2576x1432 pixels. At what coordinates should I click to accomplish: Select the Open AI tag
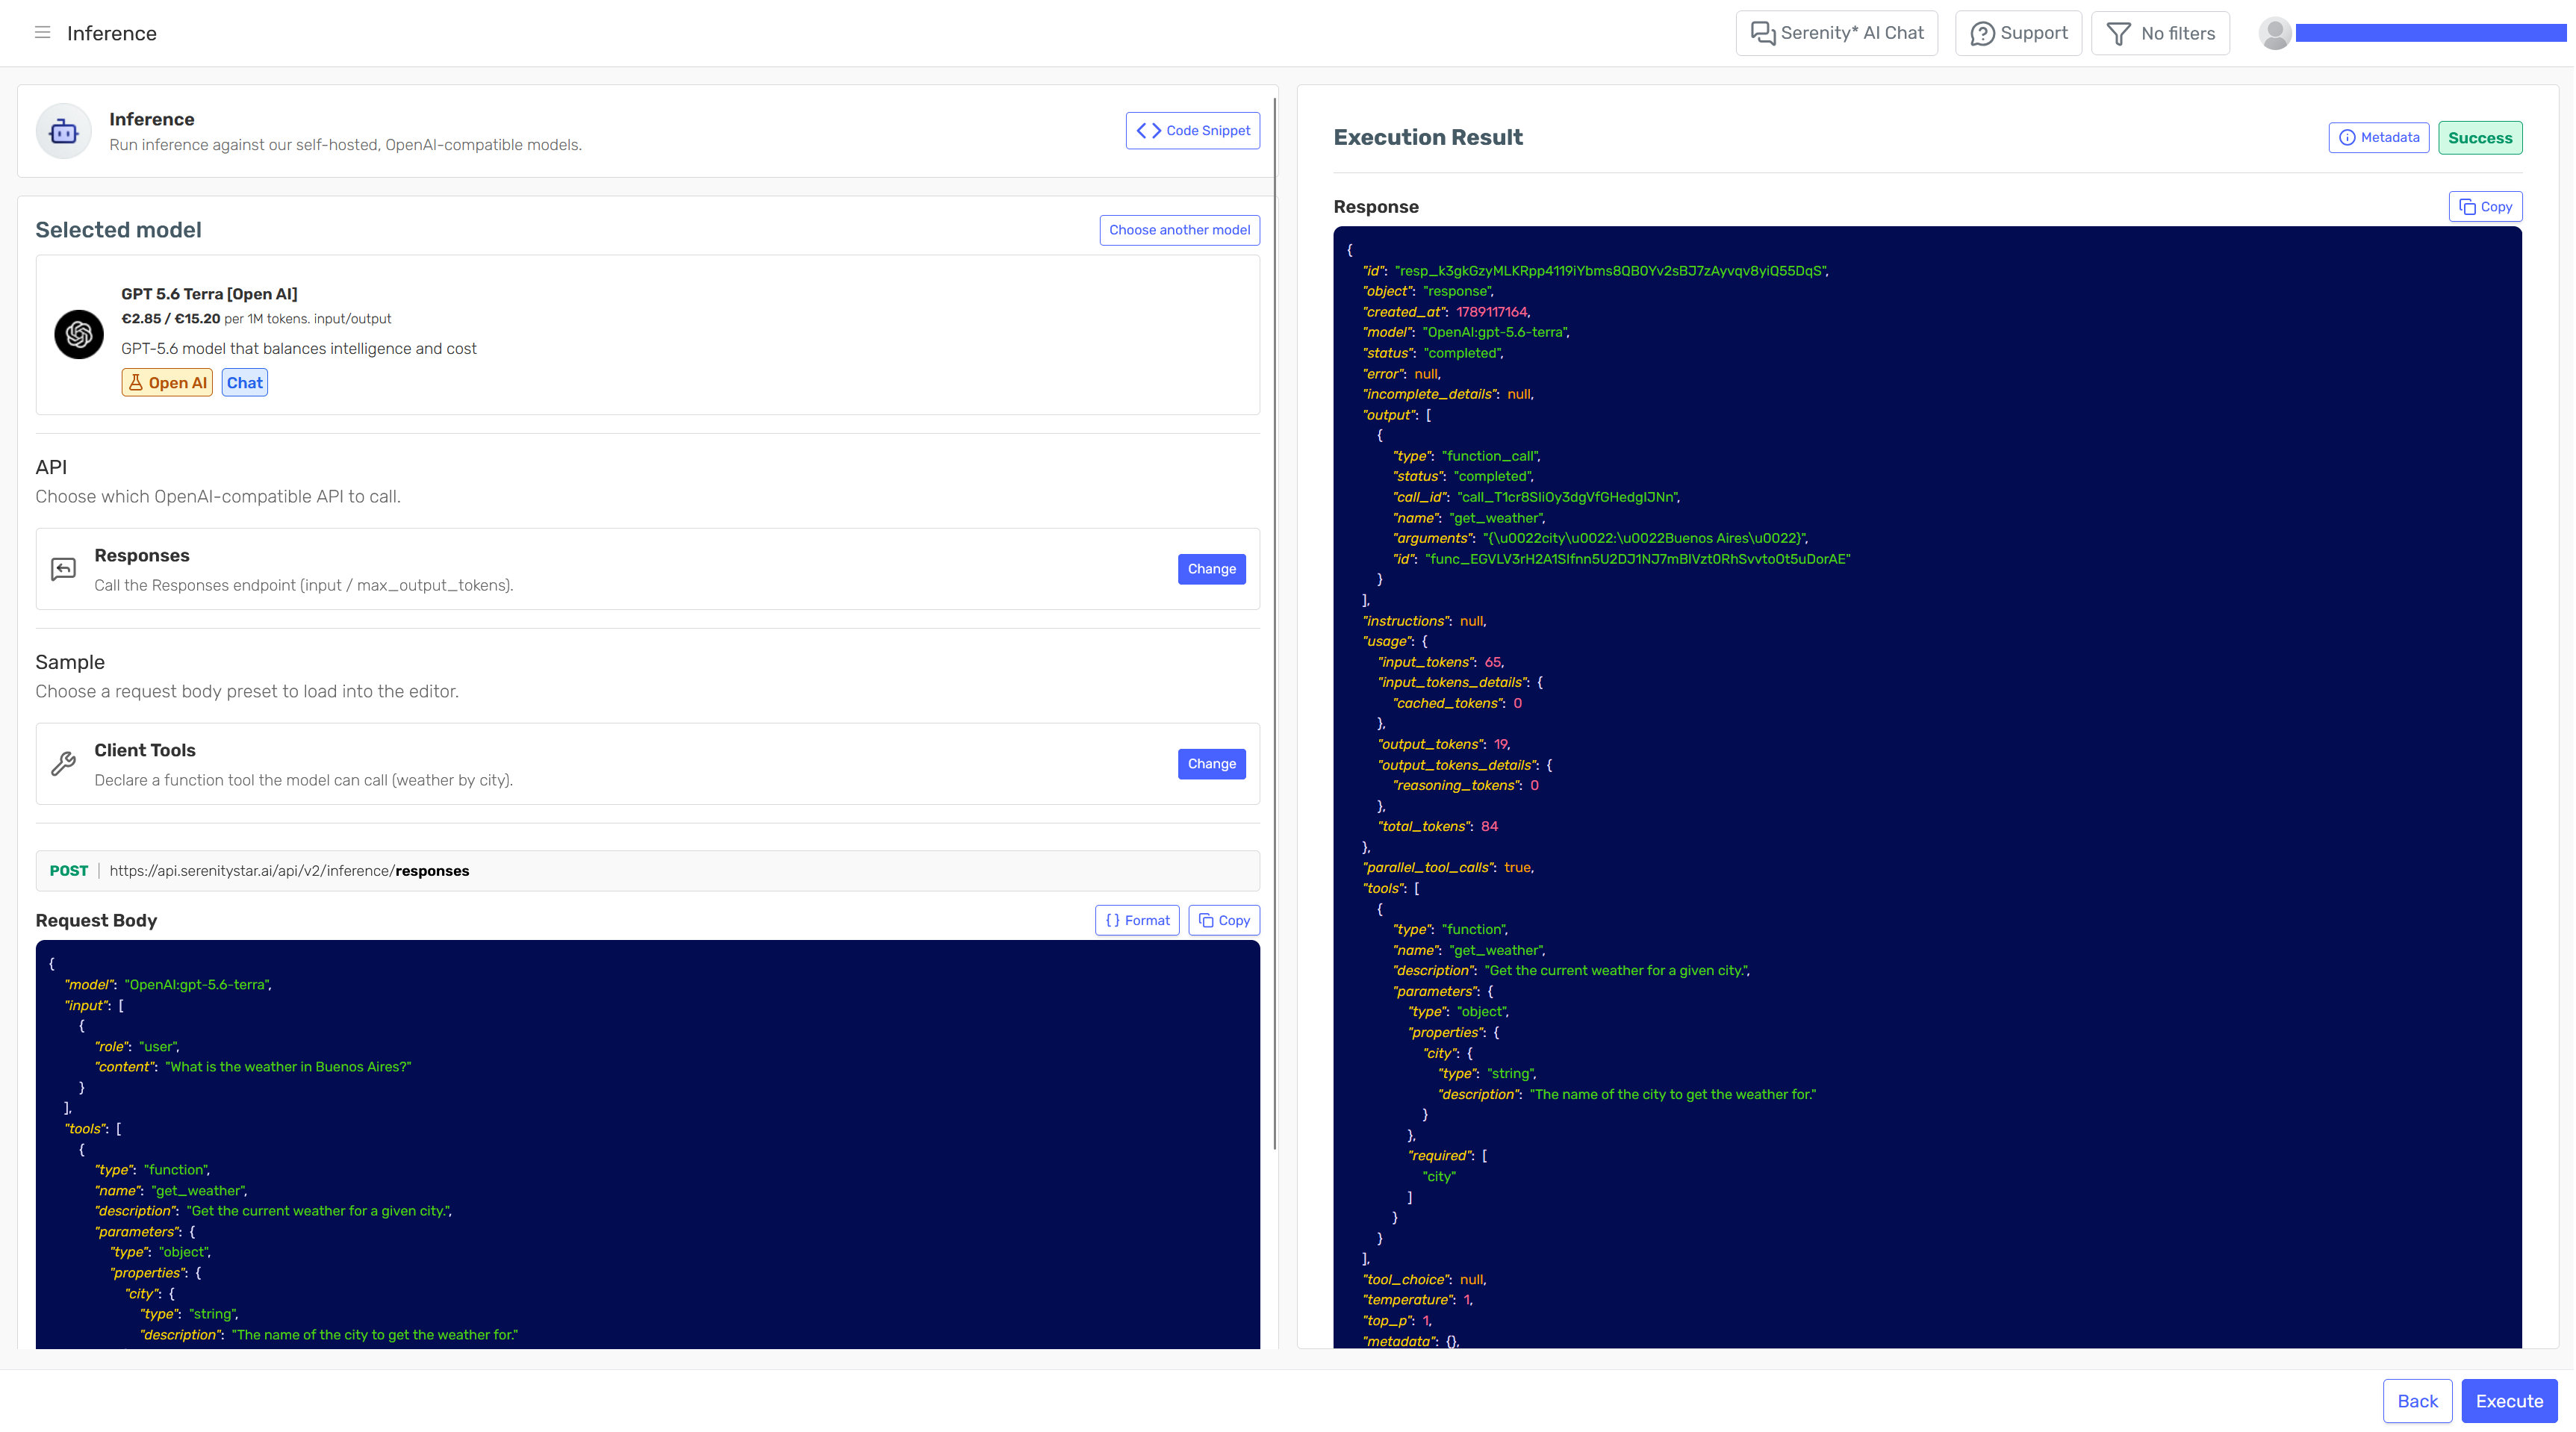[x=167, y=383]
